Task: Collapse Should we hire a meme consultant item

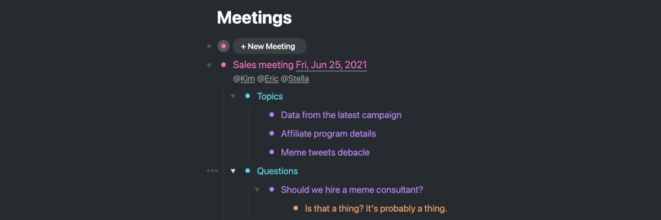Action: click(257, 190)
